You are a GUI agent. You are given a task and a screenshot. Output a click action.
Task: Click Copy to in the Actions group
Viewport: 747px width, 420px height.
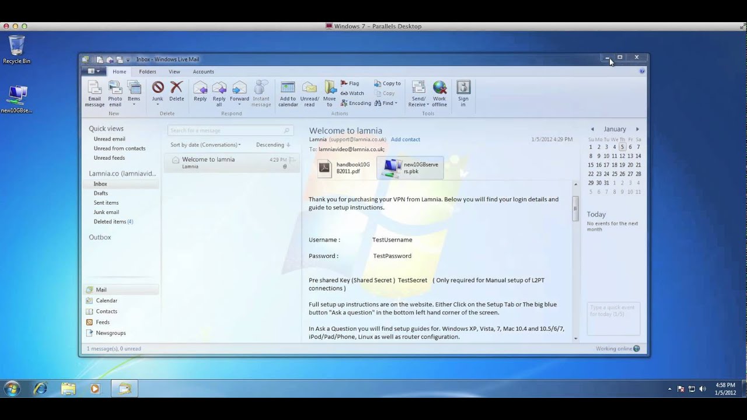pos(388,83)
